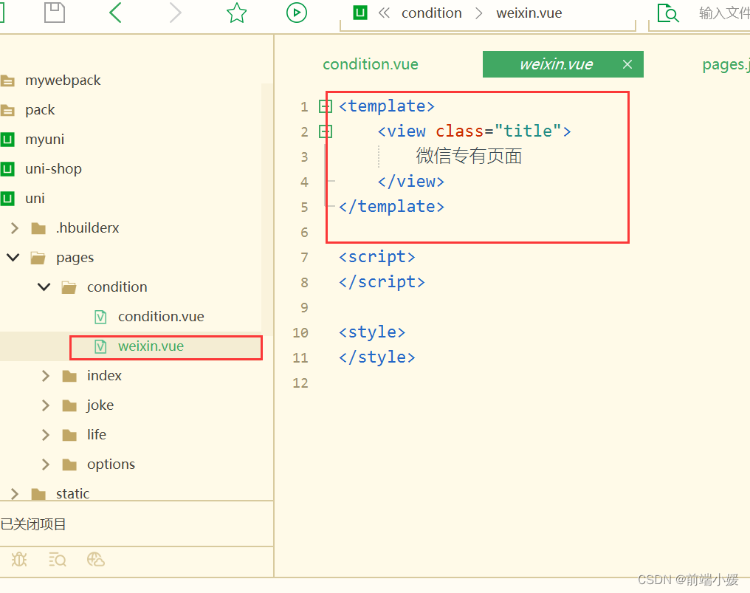Collapse the condition folder
Screen dimensions: 750x593
point(44,287)
